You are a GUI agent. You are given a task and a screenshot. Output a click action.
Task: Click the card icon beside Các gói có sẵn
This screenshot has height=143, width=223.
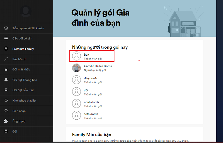[x=6, y=38]
